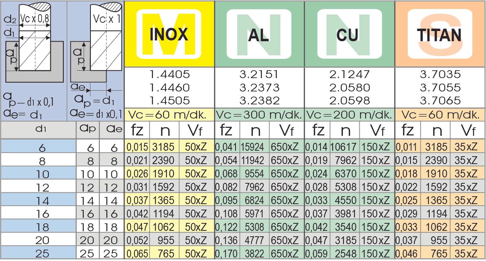
Task: Select AL fz value 0,170
Action: pos(227,254)
